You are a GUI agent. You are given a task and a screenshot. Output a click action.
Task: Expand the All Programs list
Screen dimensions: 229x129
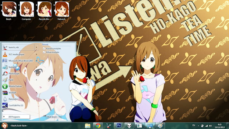[x=16, y=117]
